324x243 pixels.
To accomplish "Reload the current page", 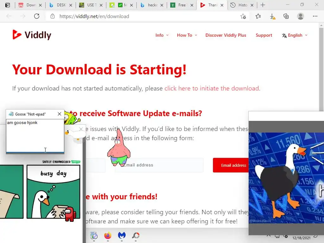I will [x=37, y=16].
